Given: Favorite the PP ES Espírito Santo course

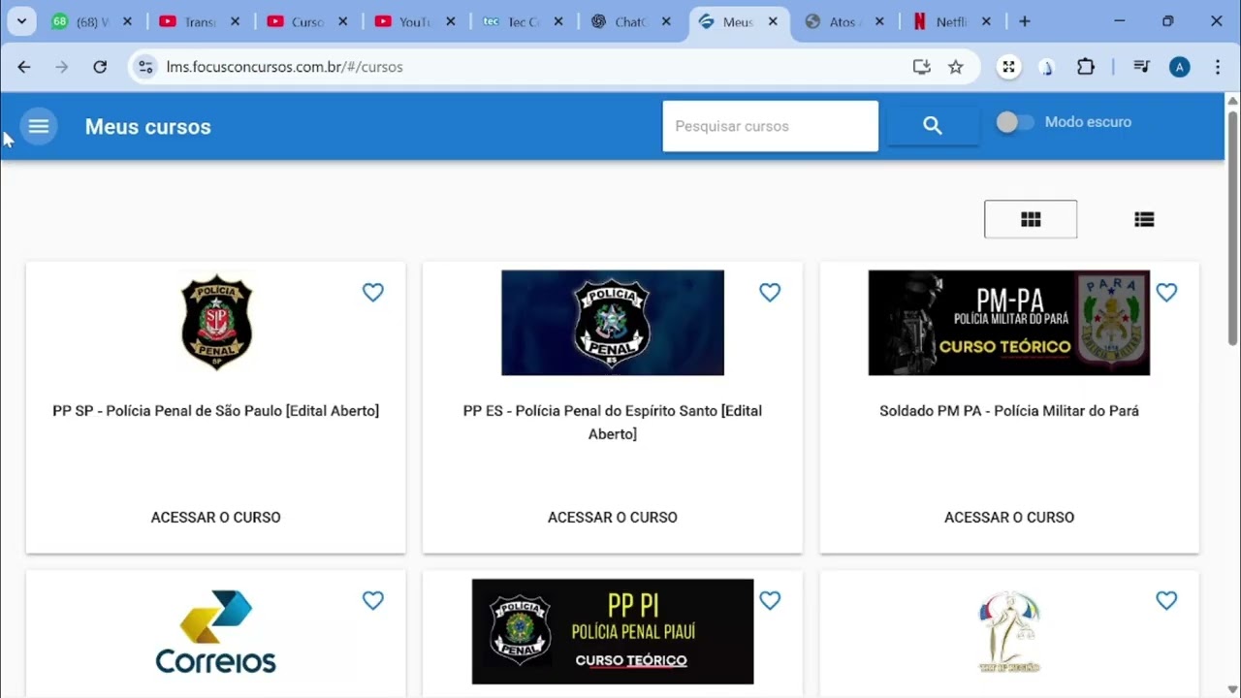Looking at the screenshot, I should 770,292.
